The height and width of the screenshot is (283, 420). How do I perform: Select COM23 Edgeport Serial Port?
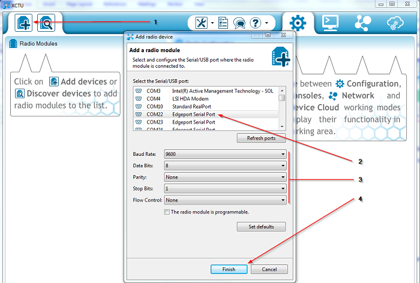point(206,122)
